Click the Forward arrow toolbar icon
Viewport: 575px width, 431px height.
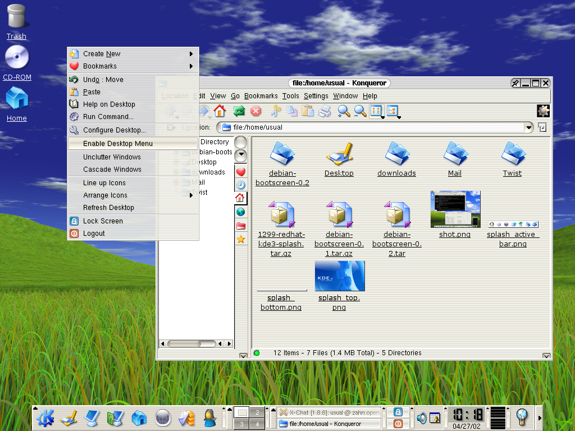tap(204, 111)
